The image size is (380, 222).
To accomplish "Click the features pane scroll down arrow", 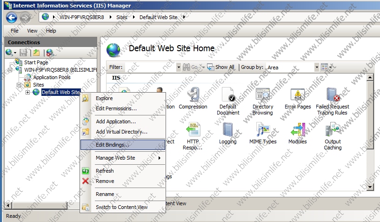I will click(370, 187).
